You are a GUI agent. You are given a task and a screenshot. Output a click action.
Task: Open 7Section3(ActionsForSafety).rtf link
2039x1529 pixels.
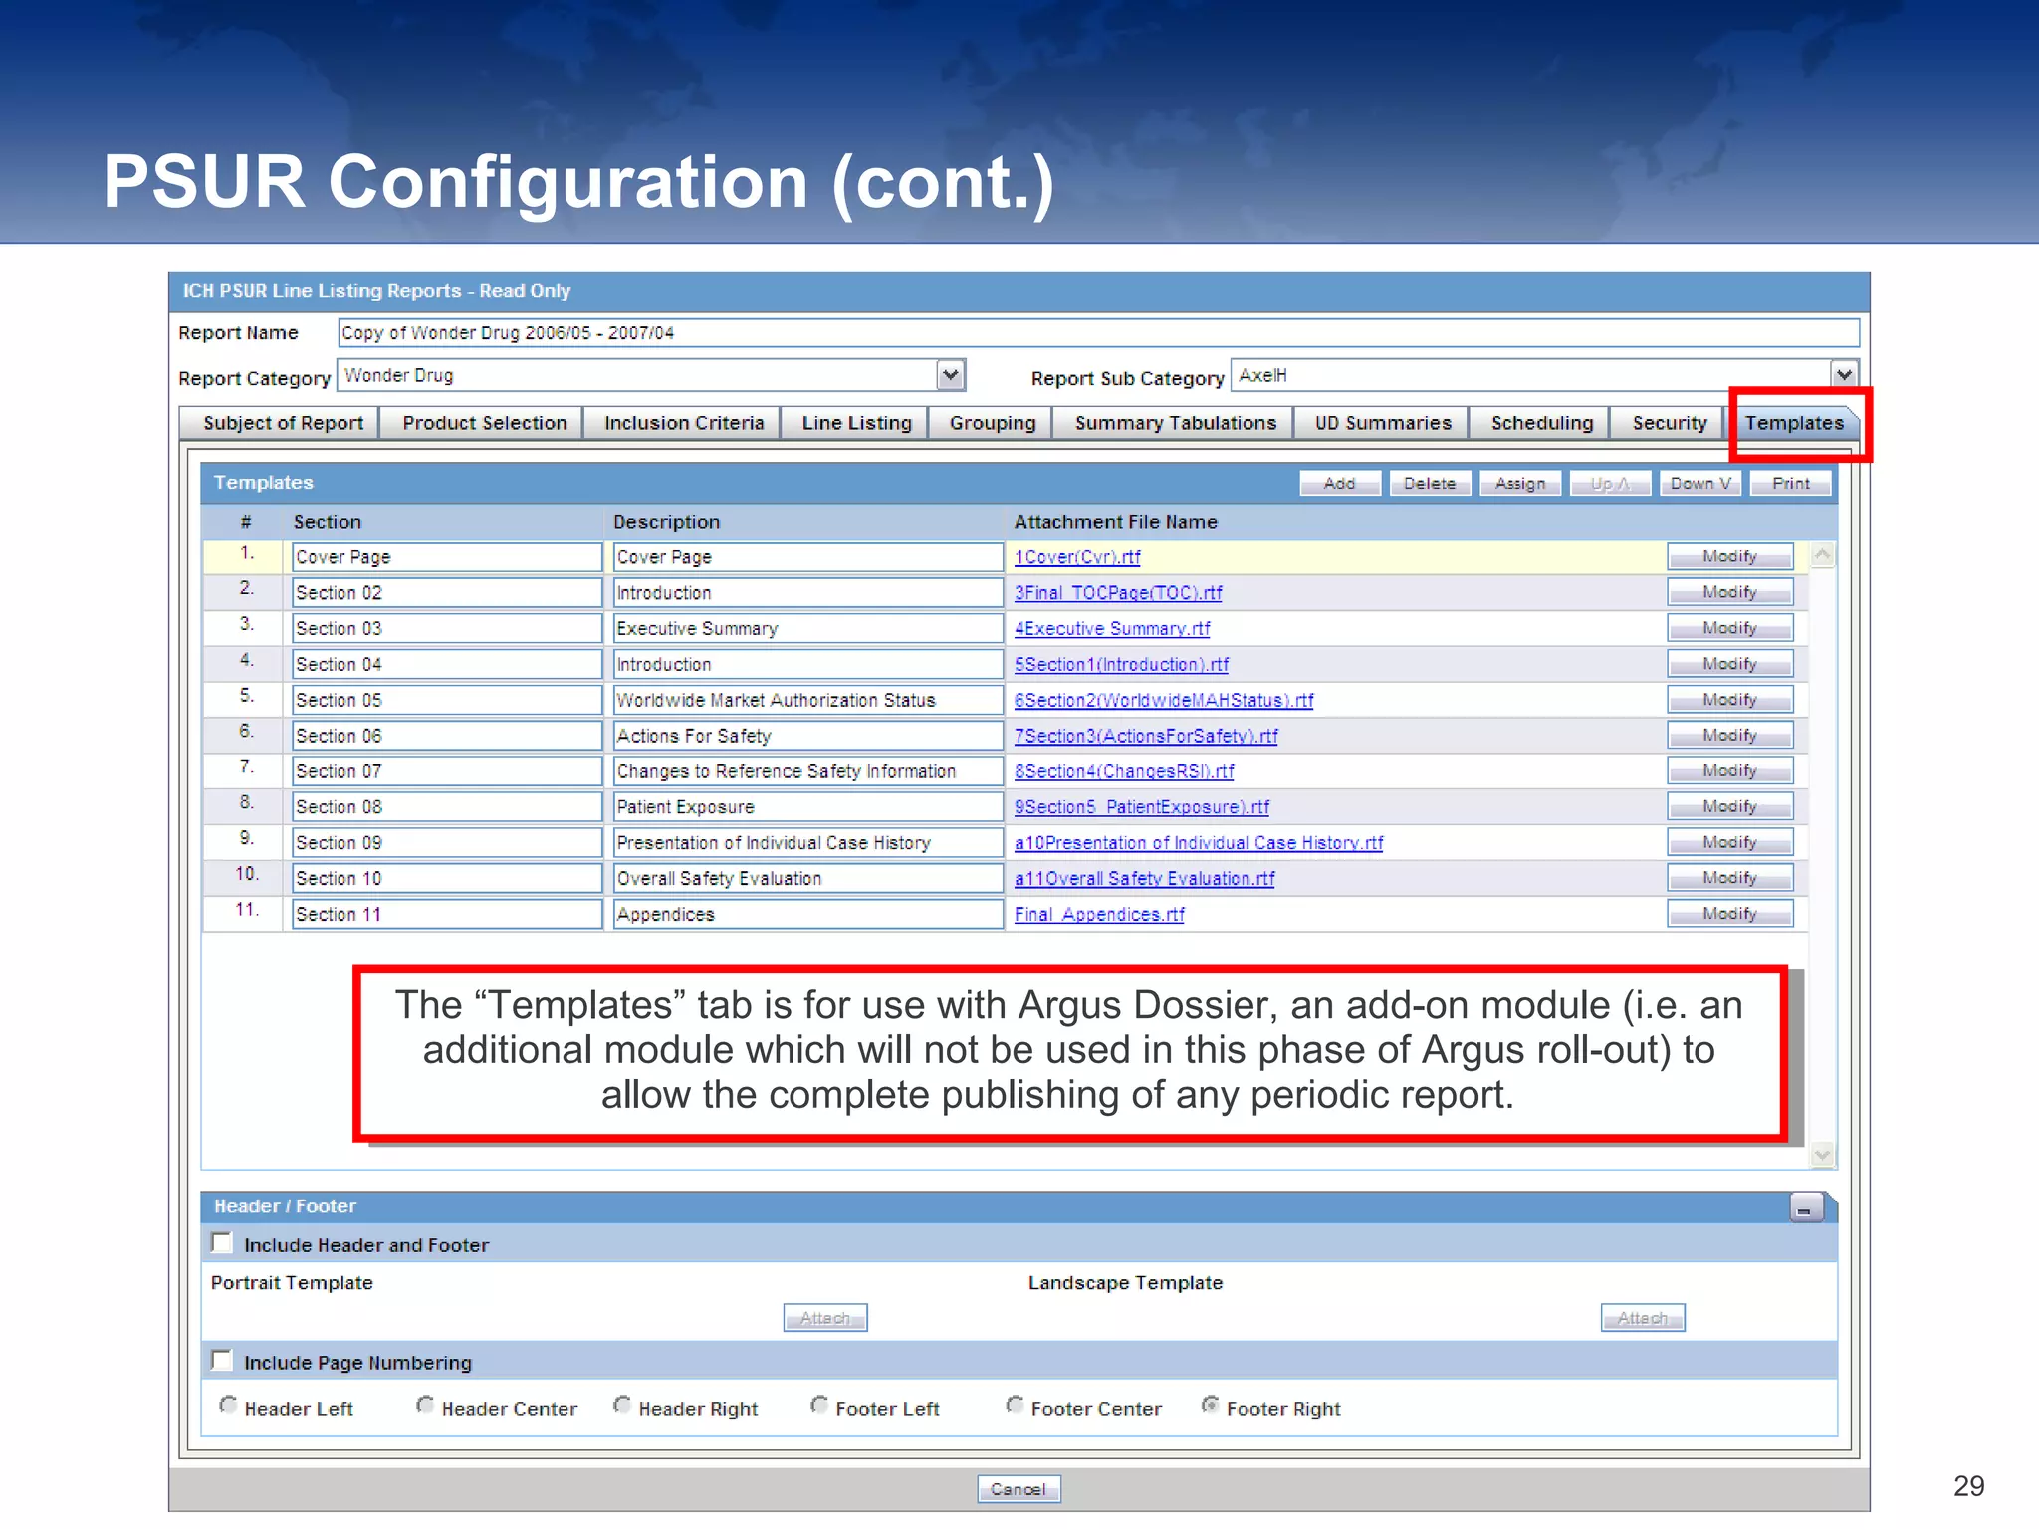point(1146,736)
